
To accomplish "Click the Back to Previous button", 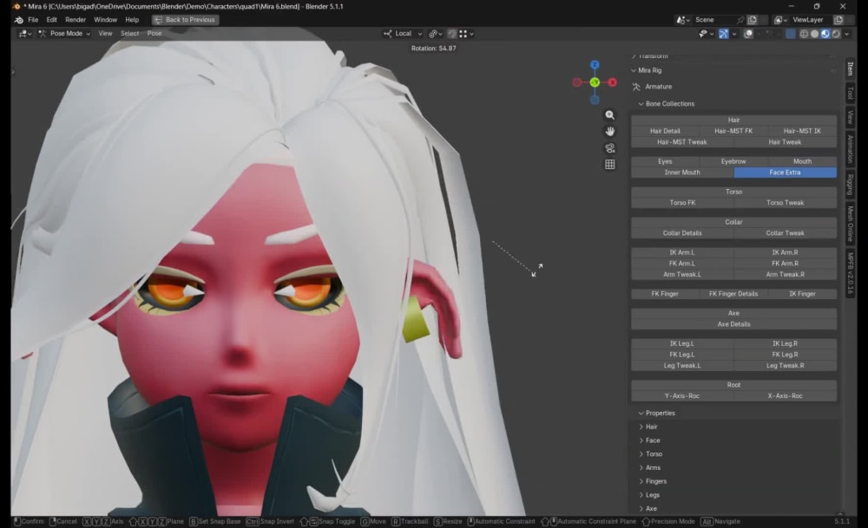I will click(186, 20).
